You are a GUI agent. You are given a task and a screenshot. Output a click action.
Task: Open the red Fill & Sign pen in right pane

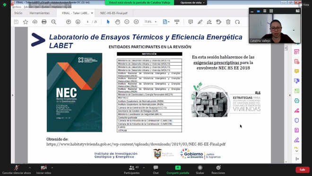click(297, 110)
